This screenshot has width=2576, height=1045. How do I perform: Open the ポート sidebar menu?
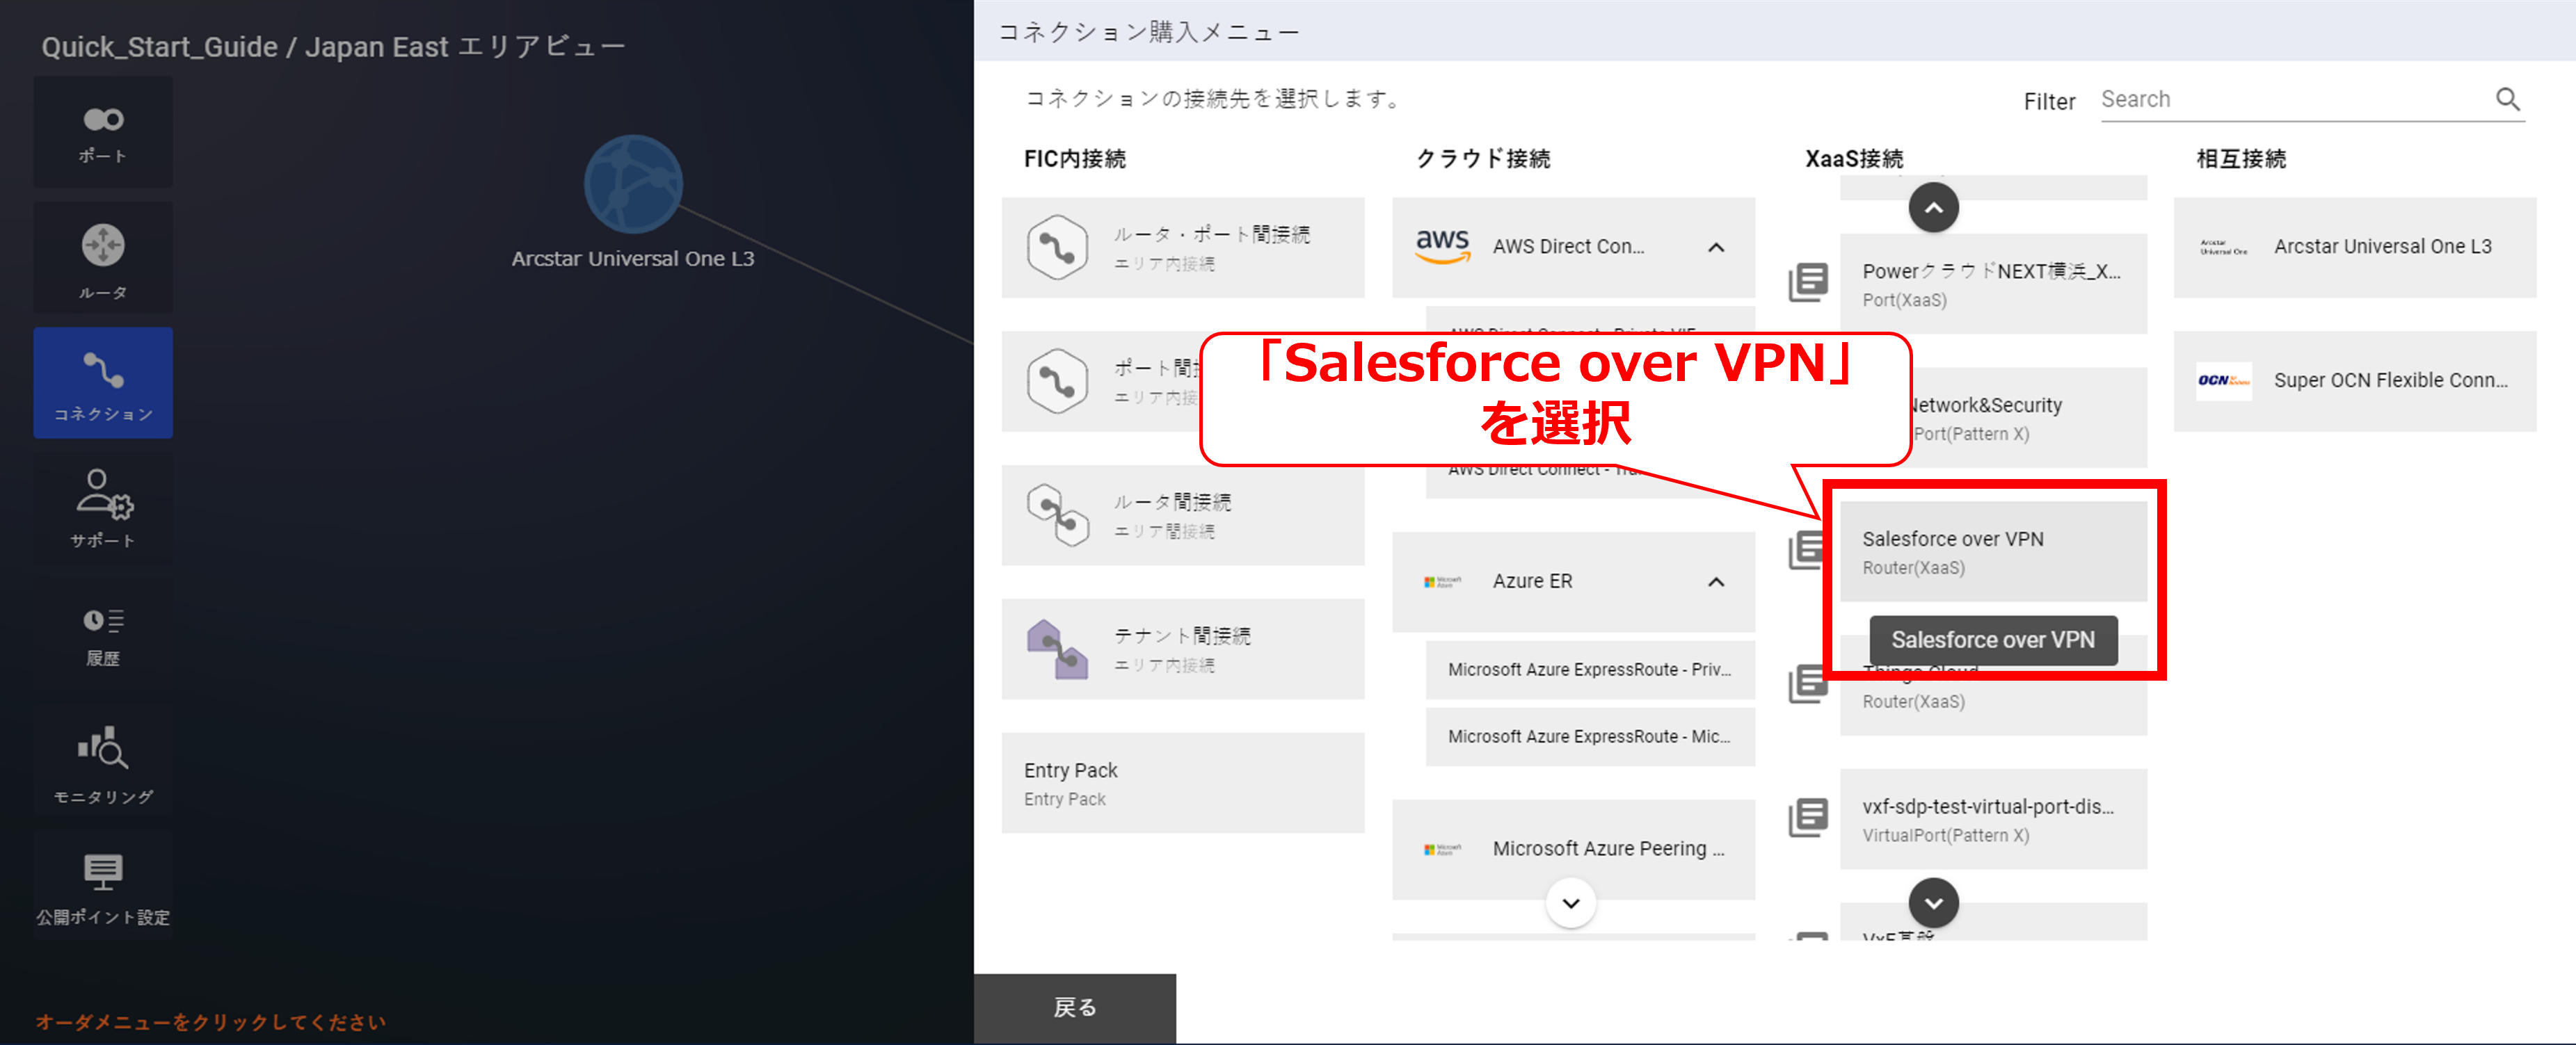103,132
